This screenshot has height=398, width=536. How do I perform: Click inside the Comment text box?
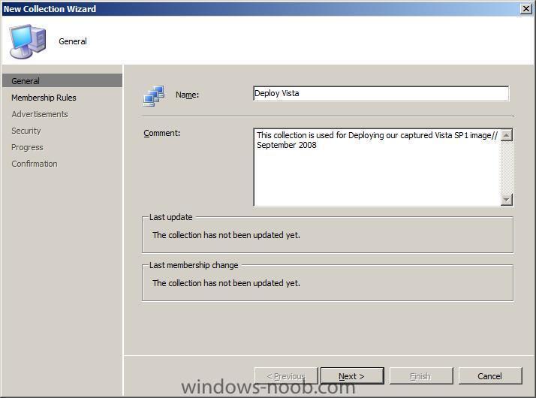coord(377,167)
